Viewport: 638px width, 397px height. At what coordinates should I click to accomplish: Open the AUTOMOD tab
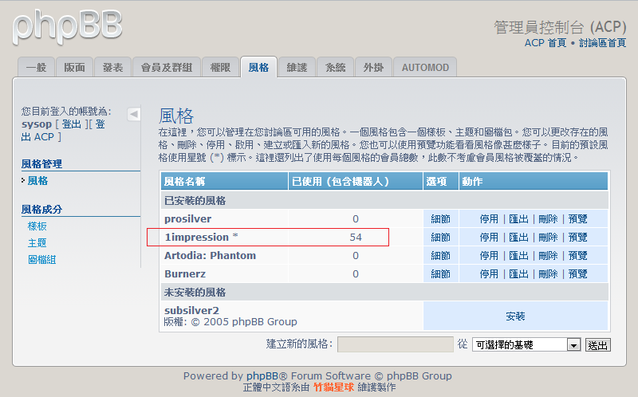[425, 68]
